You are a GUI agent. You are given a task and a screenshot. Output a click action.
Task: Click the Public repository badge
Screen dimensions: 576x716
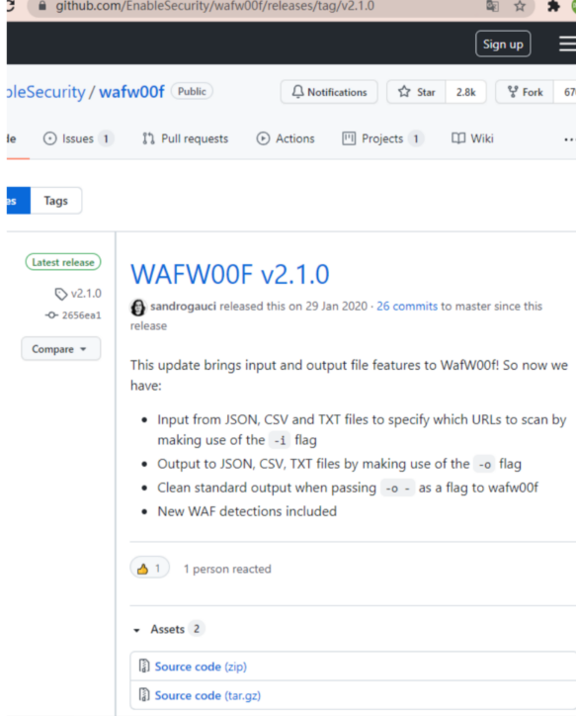tap(192, 91)
